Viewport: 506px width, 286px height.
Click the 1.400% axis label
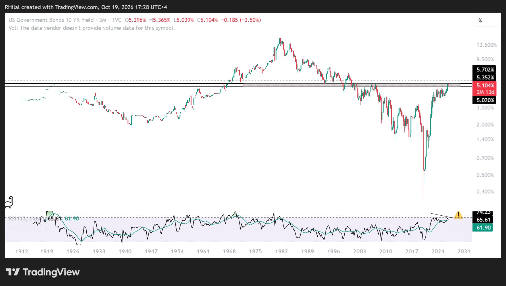[485, 139]
